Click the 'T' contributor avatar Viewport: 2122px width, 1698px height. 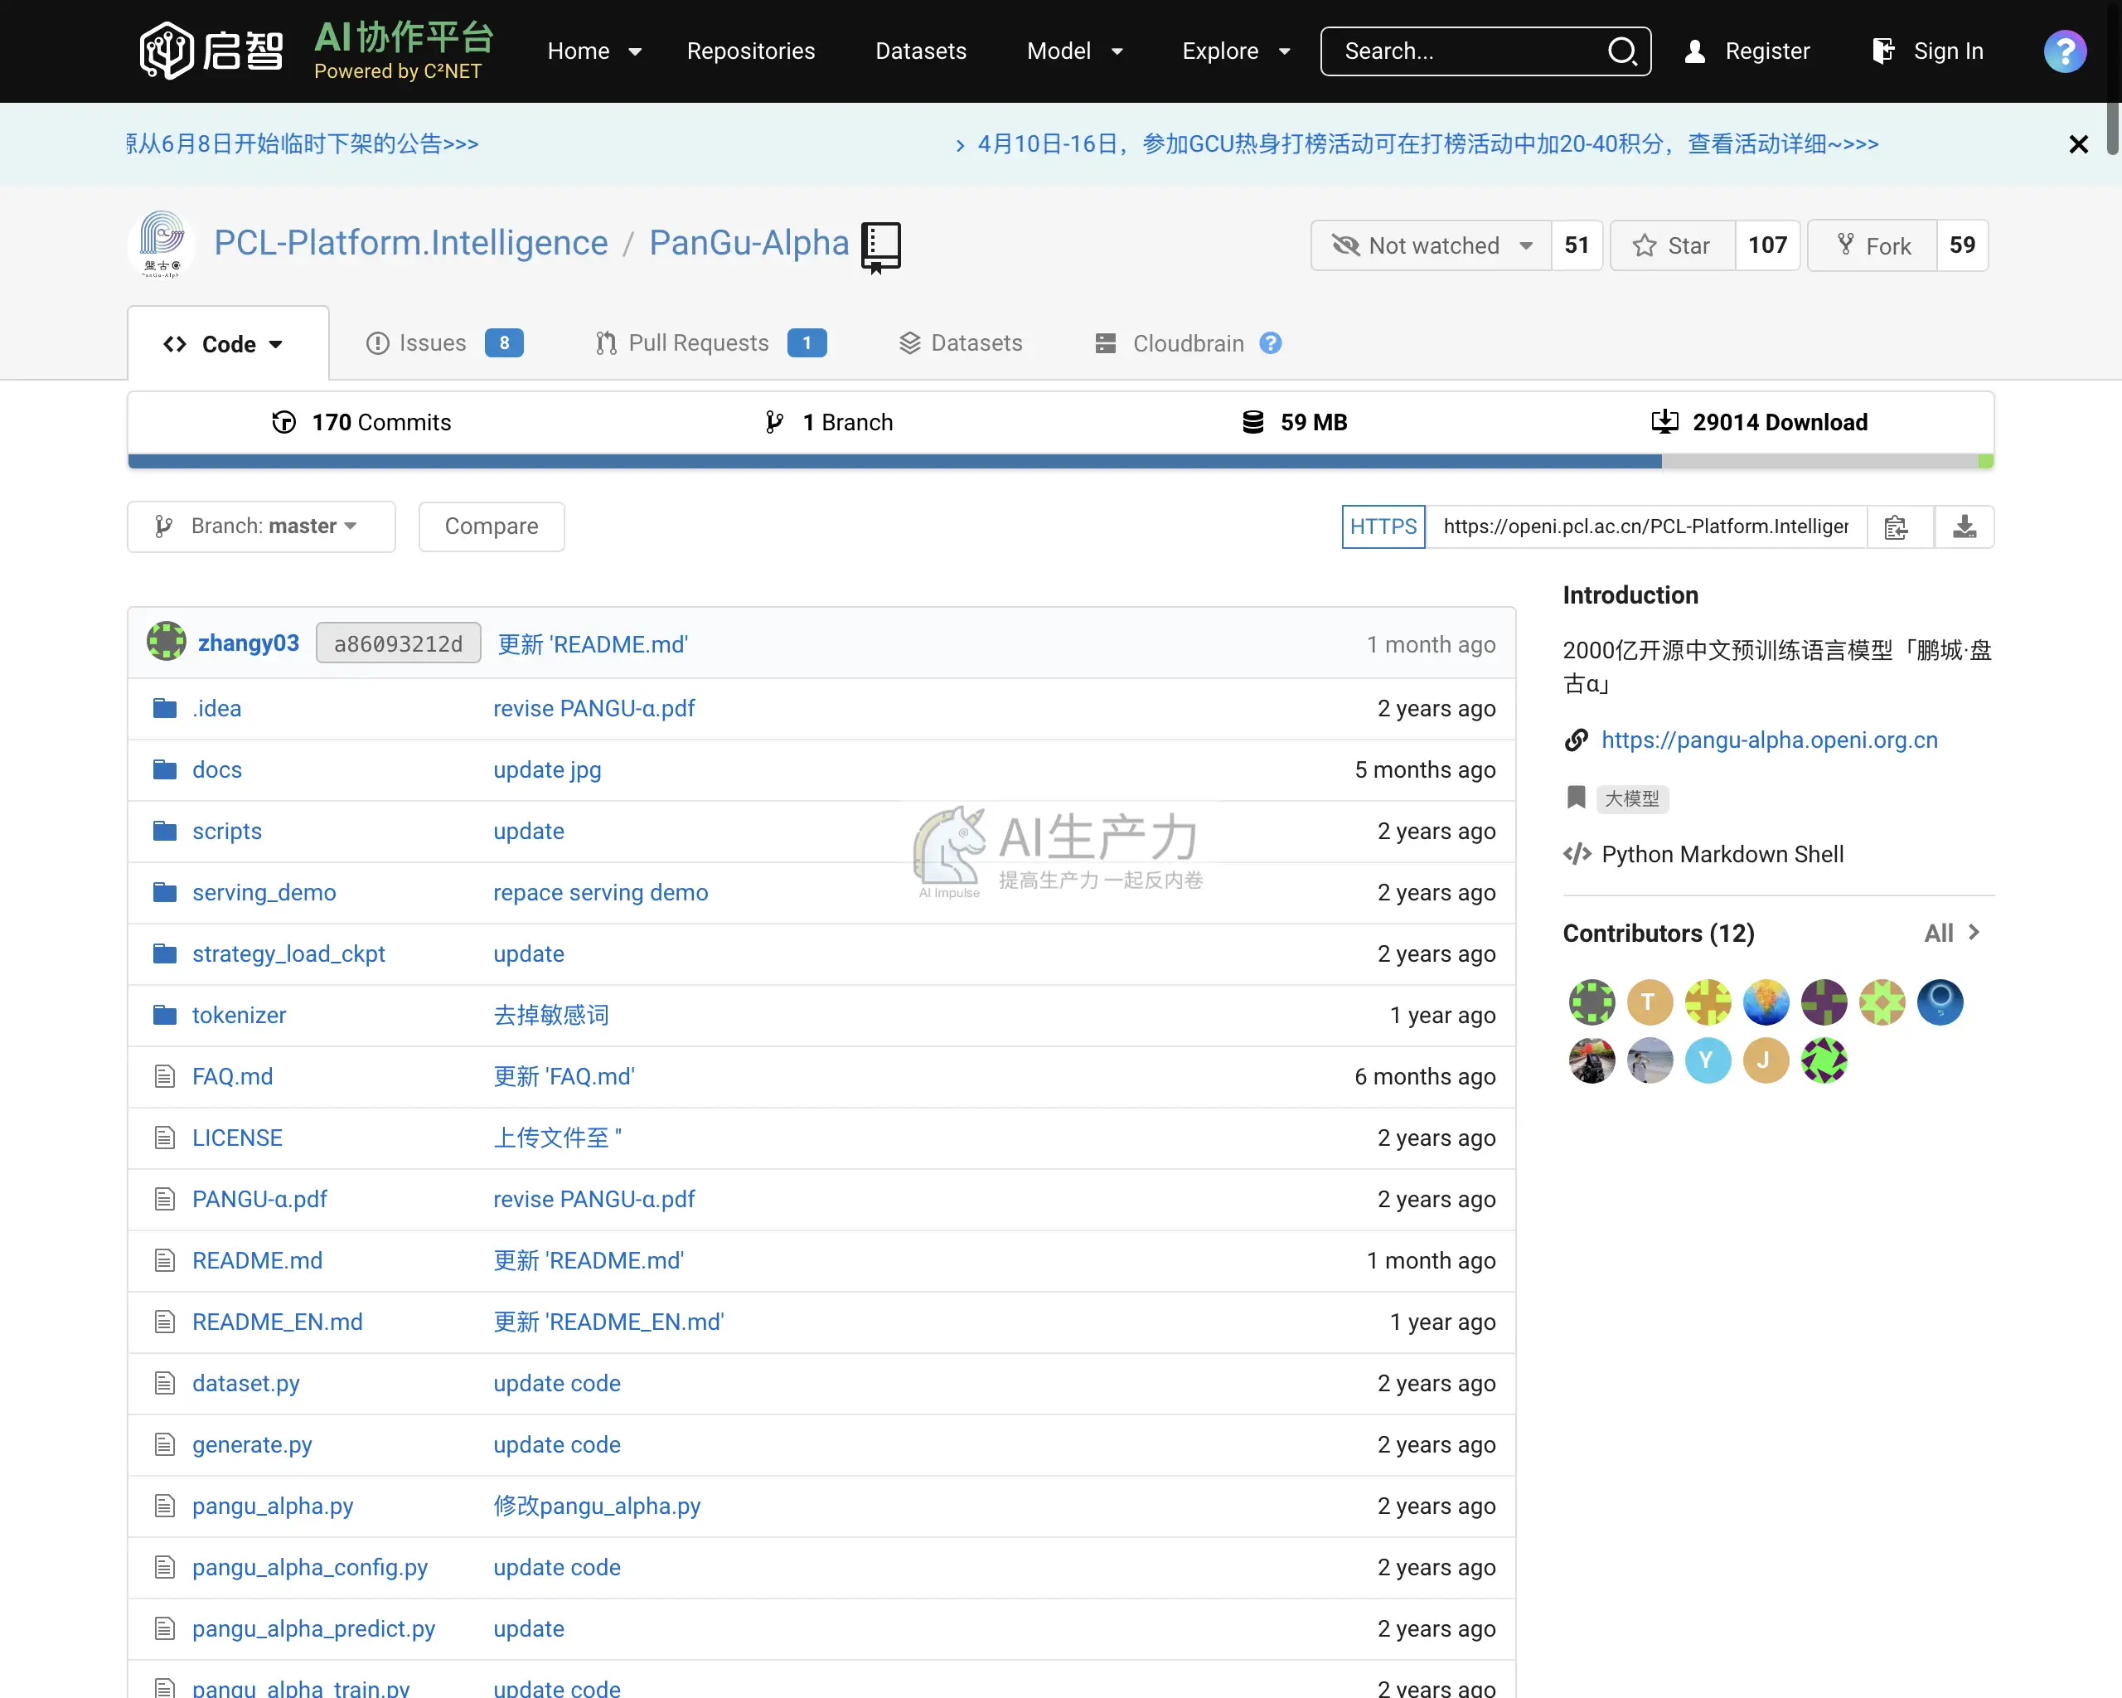[1650, 1003]
